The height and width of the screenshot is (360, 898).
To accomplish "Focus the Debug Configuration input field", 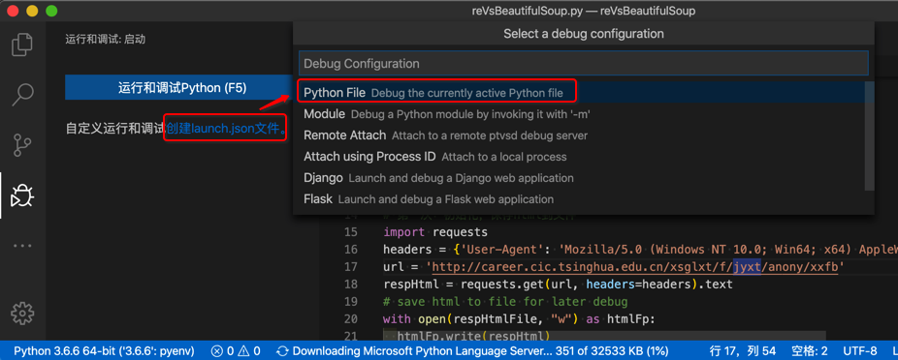I will click(x=584, y=64).
